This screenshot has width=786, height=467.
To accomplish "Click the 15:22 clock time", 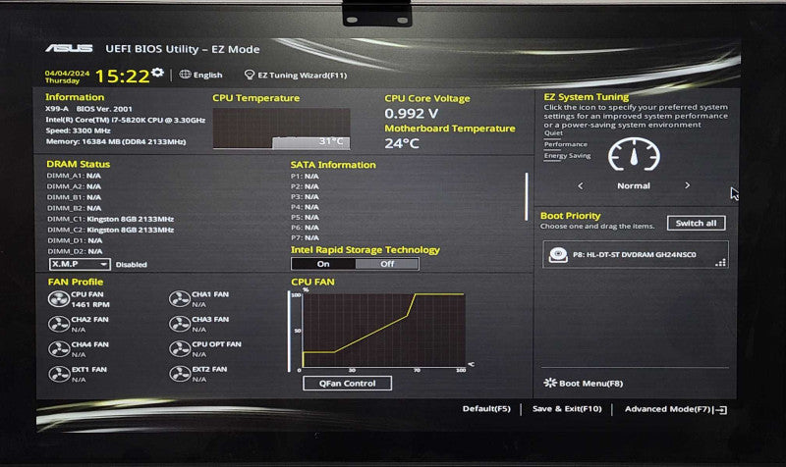I will (122, 77).
